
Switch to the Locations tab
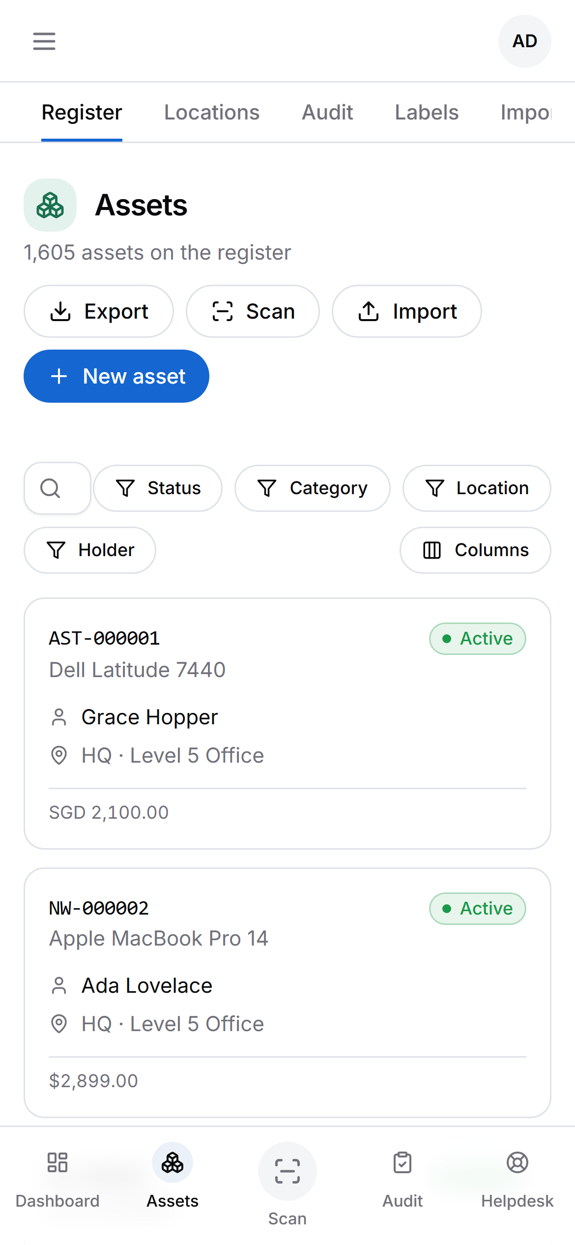click(x=212, y=113)
